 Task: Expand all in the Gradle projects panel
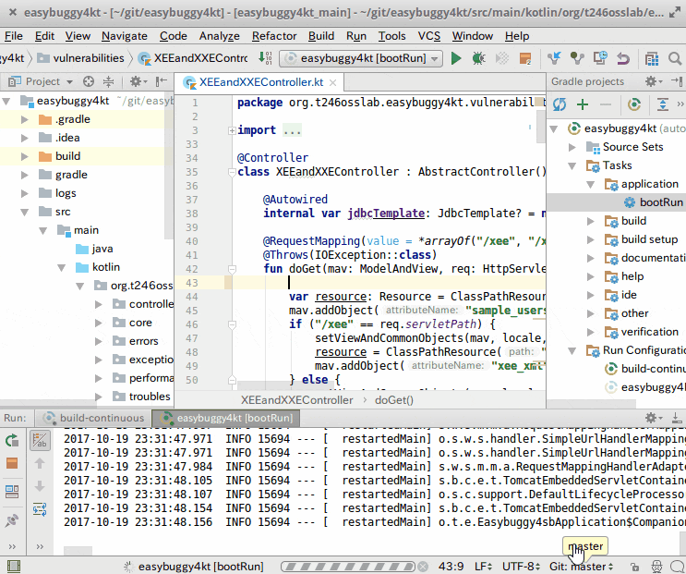pos(663,104)
